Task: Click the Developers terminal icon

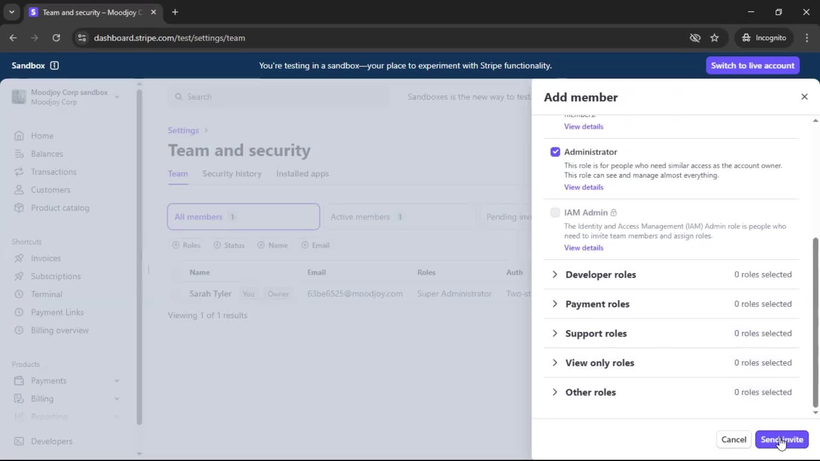Action: (19, 441)
